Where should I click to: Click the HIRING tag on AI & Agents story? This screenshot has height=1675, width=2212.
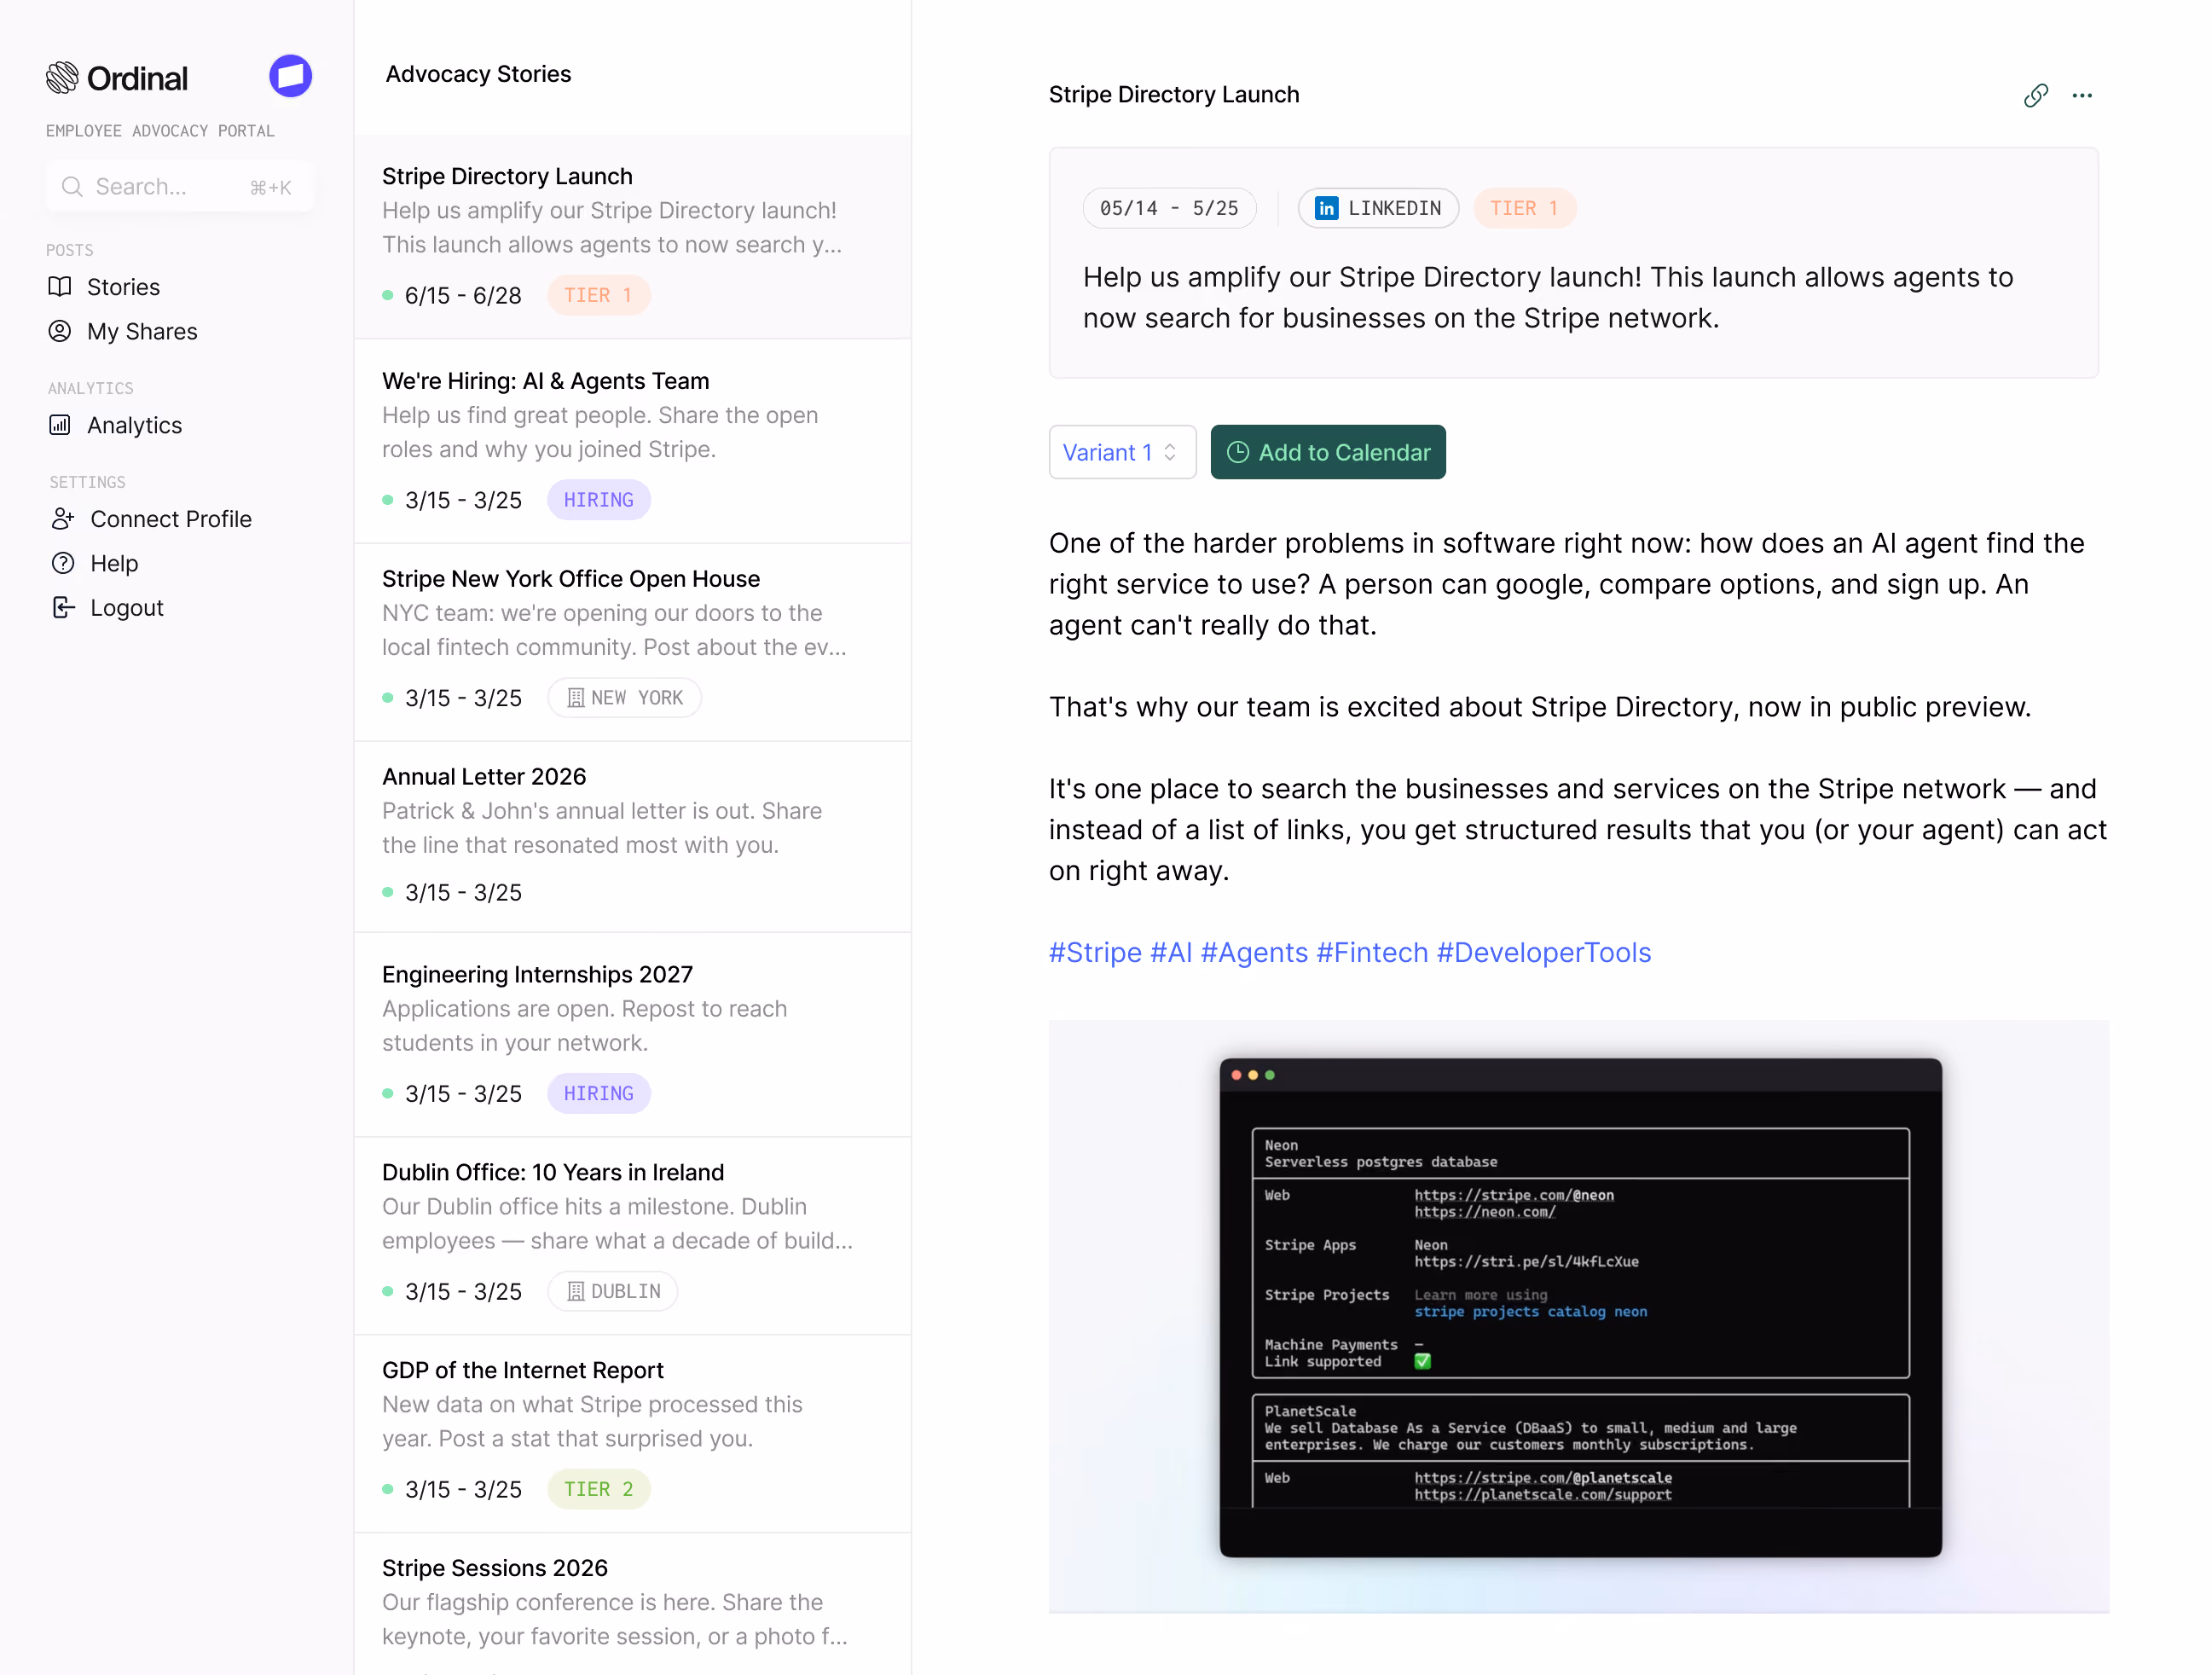pyautogui.click(x=598, y=500)
